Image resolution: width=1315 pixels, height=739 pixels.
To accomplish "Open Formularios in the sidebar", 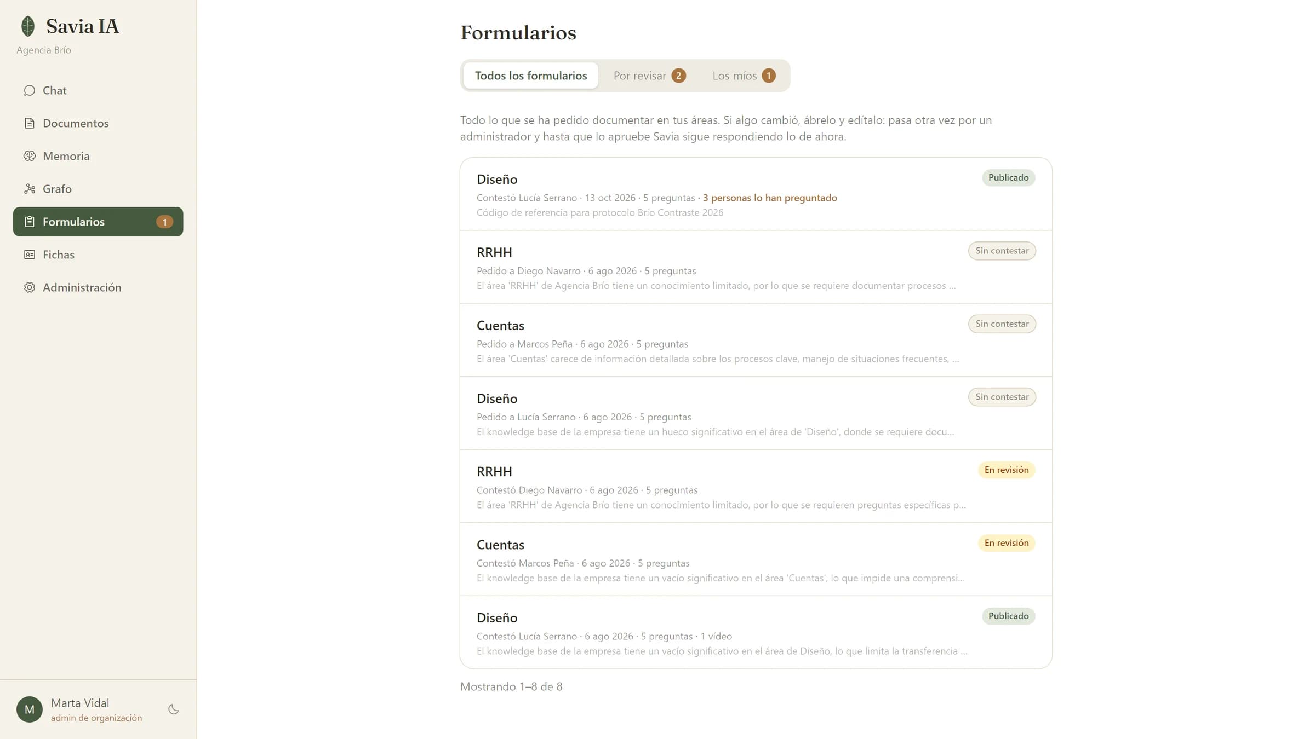I will click(98, 222).
